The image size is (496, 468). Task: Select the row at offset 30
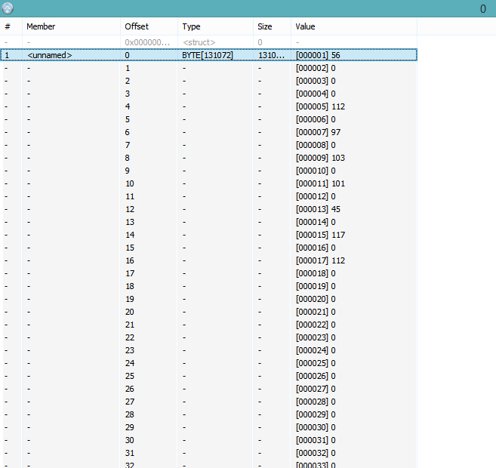click(x=130, y=440)
